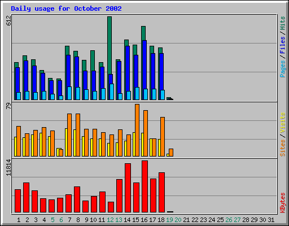Click the yellow Visits bar for day 16
The width and height of the screenshot is (289, 226).
[142, 145]
